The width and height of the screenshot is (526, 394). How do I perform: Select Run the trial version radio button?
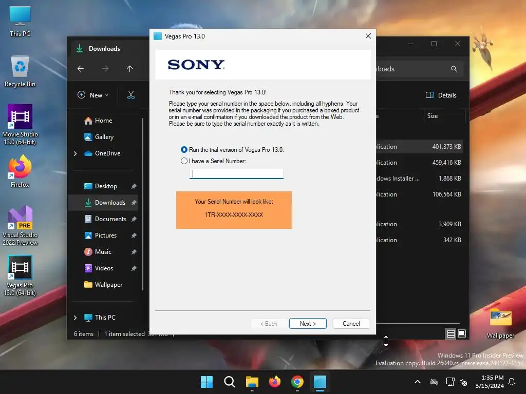184,149
